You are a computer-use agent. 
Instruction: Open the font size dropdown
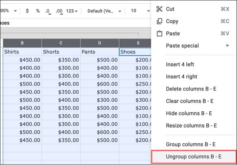coord(138,11)
